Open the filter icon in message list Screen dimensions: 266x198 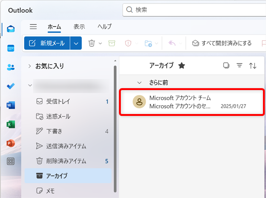point(239,66)
